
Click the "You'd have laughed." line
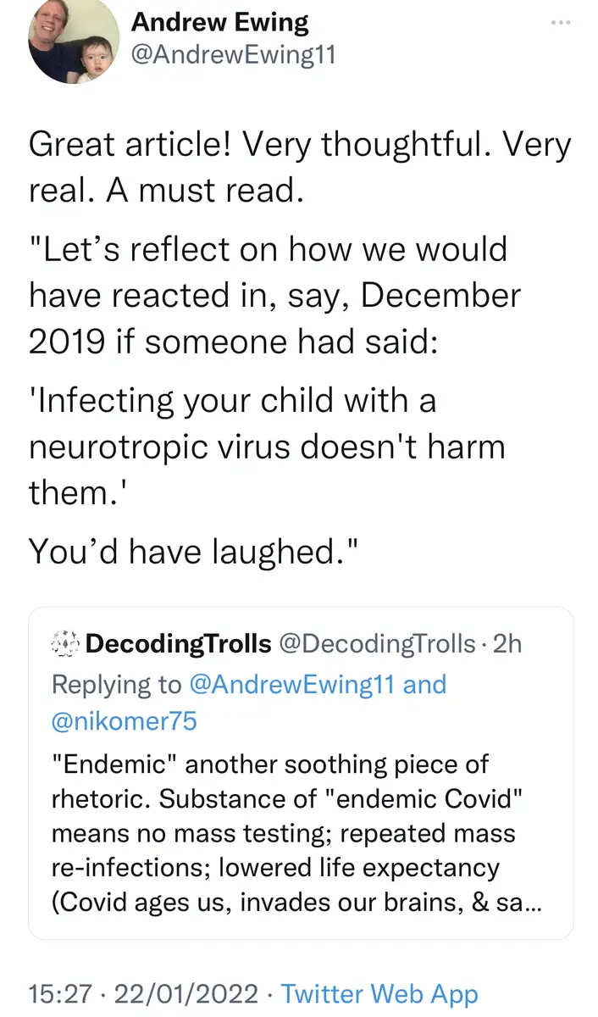[x=195, y=552]
